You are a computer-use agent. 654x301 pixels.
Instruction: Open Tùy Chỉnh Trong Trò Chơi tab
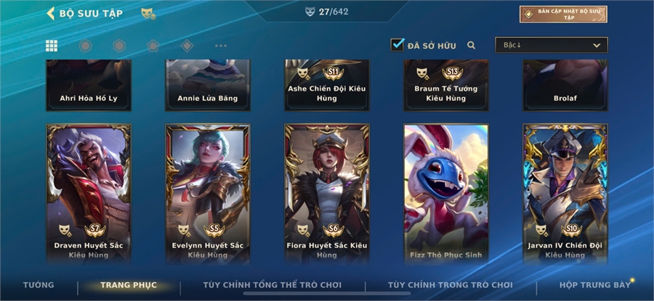(x=450, y=285)
